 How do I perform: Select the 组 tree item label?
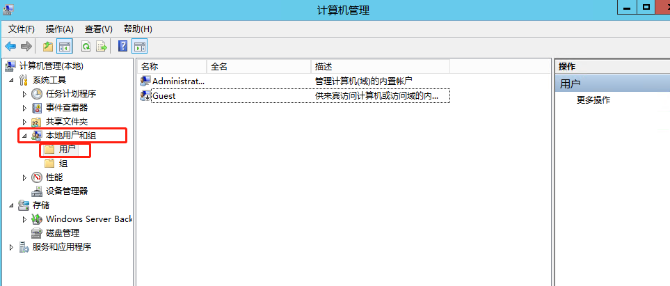click(63, 164)
